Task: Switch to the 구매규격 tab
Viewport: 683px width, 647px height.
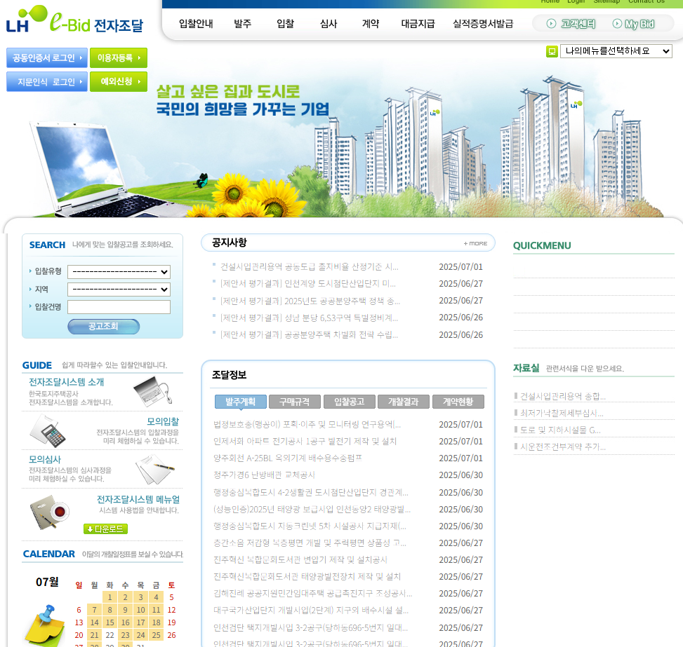Action: 295,402
